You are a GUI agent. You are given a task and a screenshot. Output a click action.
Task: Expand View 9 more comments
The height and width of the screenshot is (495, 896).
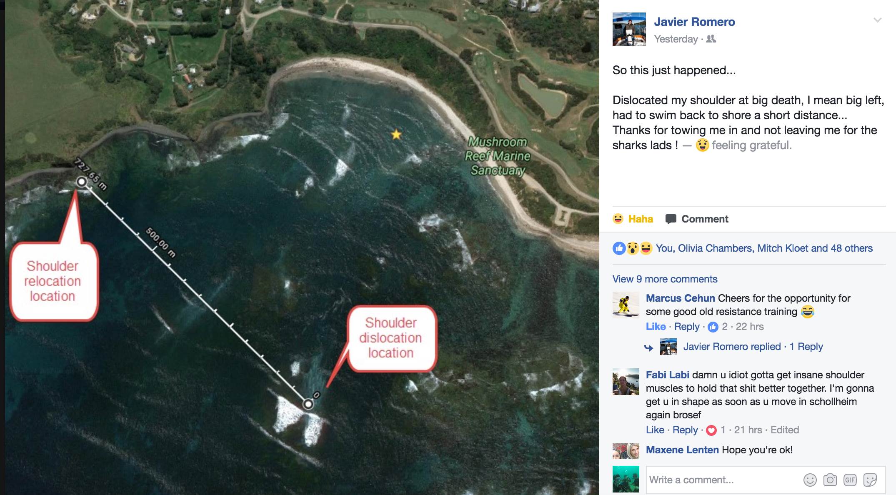click(x=665, y=279)
